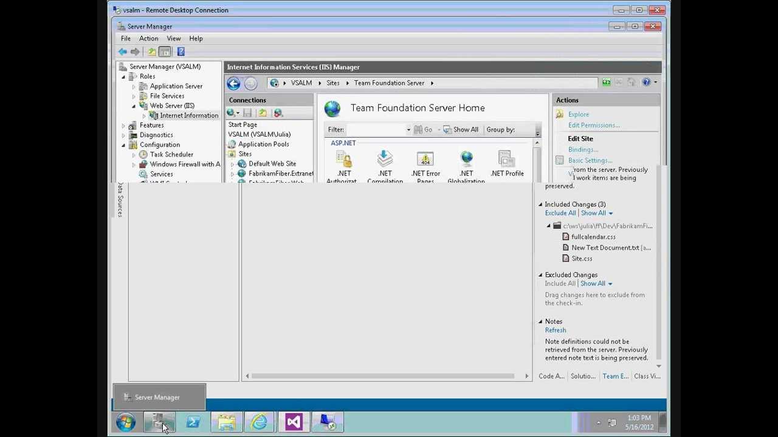
Task: Expand the Diagnostics tree node
Action: 124,135
